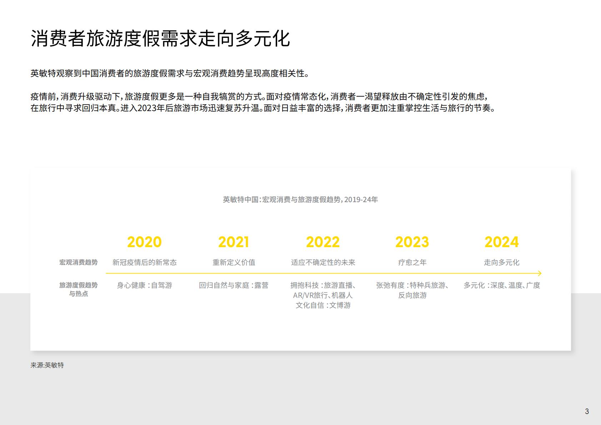
Task: Select the hotspot text 身心健康：自驾游
Action: pos(144,285)
